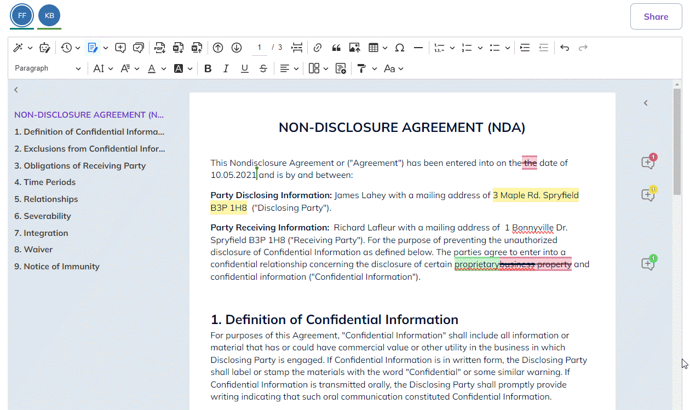Open the font family dropdown
The width and height of the screenshot is (690, 410).
click(x=130, y=68)
